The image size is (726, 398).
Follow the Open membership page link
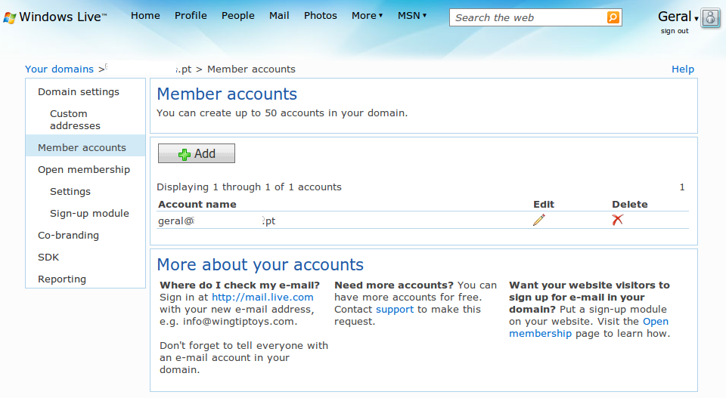(x=589, y=327)
